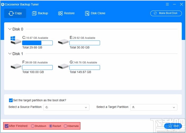Click the G: drive usage bar
Viewport: 186px width, 133px height.
click(85, 67)
